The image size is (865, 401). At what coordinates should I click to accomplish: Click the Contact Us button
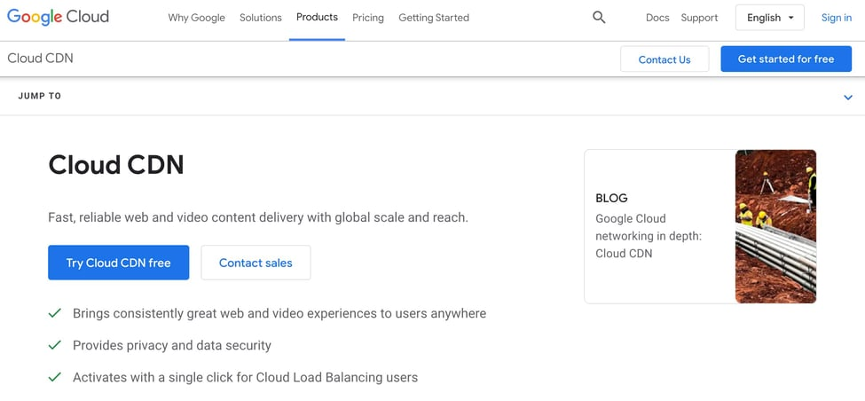664,59
